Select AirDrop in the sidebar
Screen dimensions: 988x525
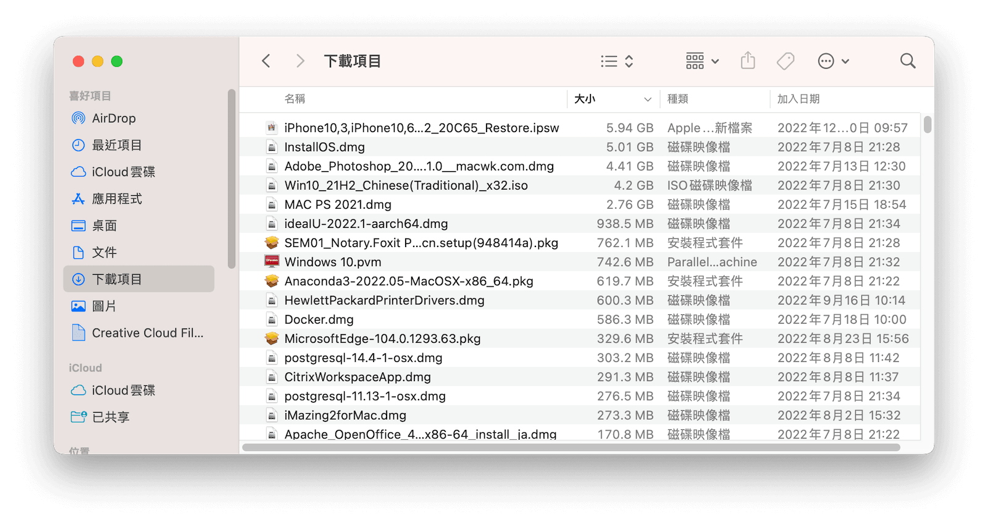click(x=139, y=118)
